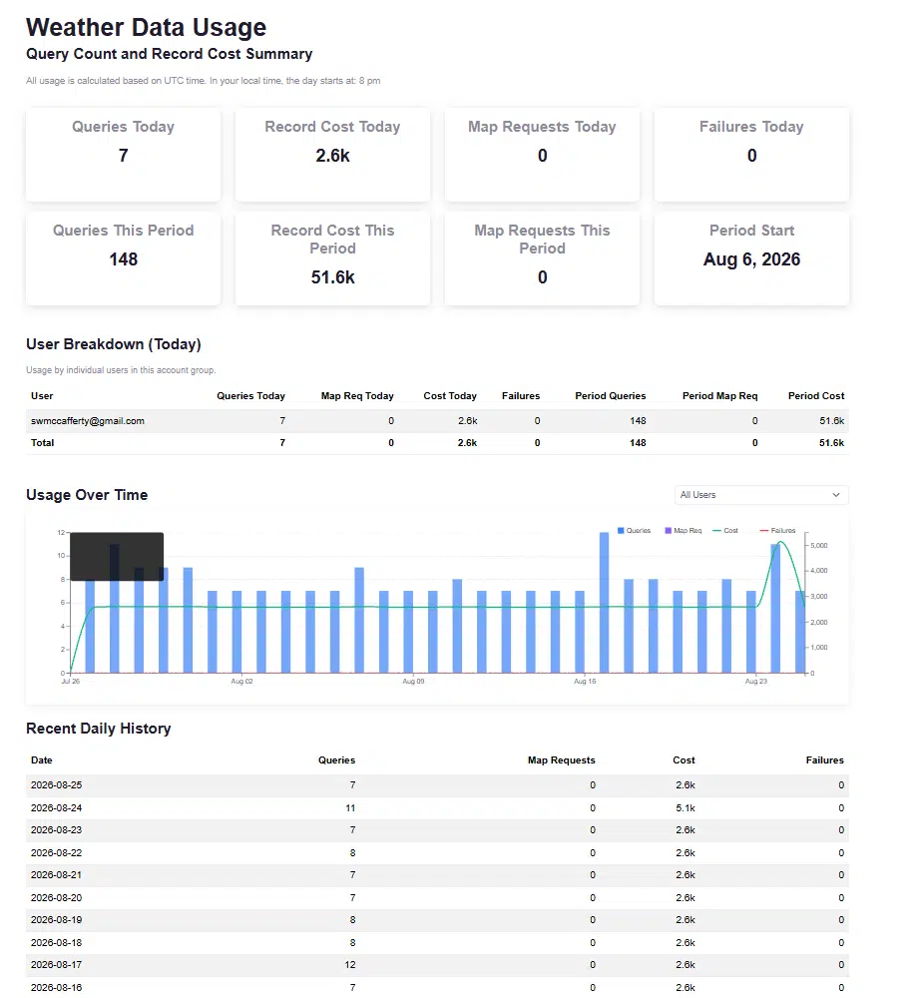Click the Period Start Aug 6, 2026 card
924x998 pixels.
tap(751, 258)
